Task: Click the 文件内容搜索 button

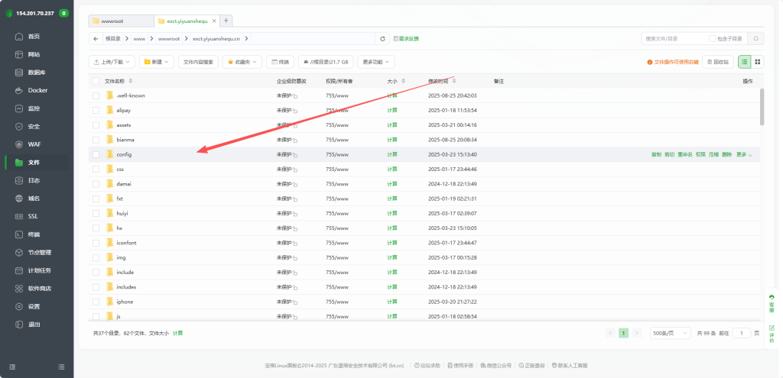Action: 199,62
